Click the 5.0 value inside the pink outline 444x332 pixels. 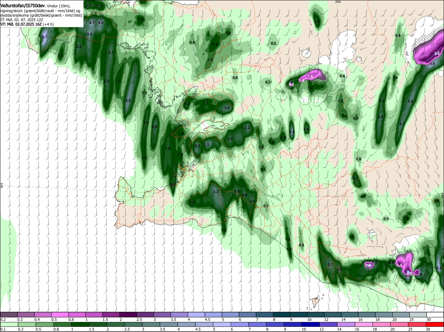pyautogui.click(x=368, y=265)
